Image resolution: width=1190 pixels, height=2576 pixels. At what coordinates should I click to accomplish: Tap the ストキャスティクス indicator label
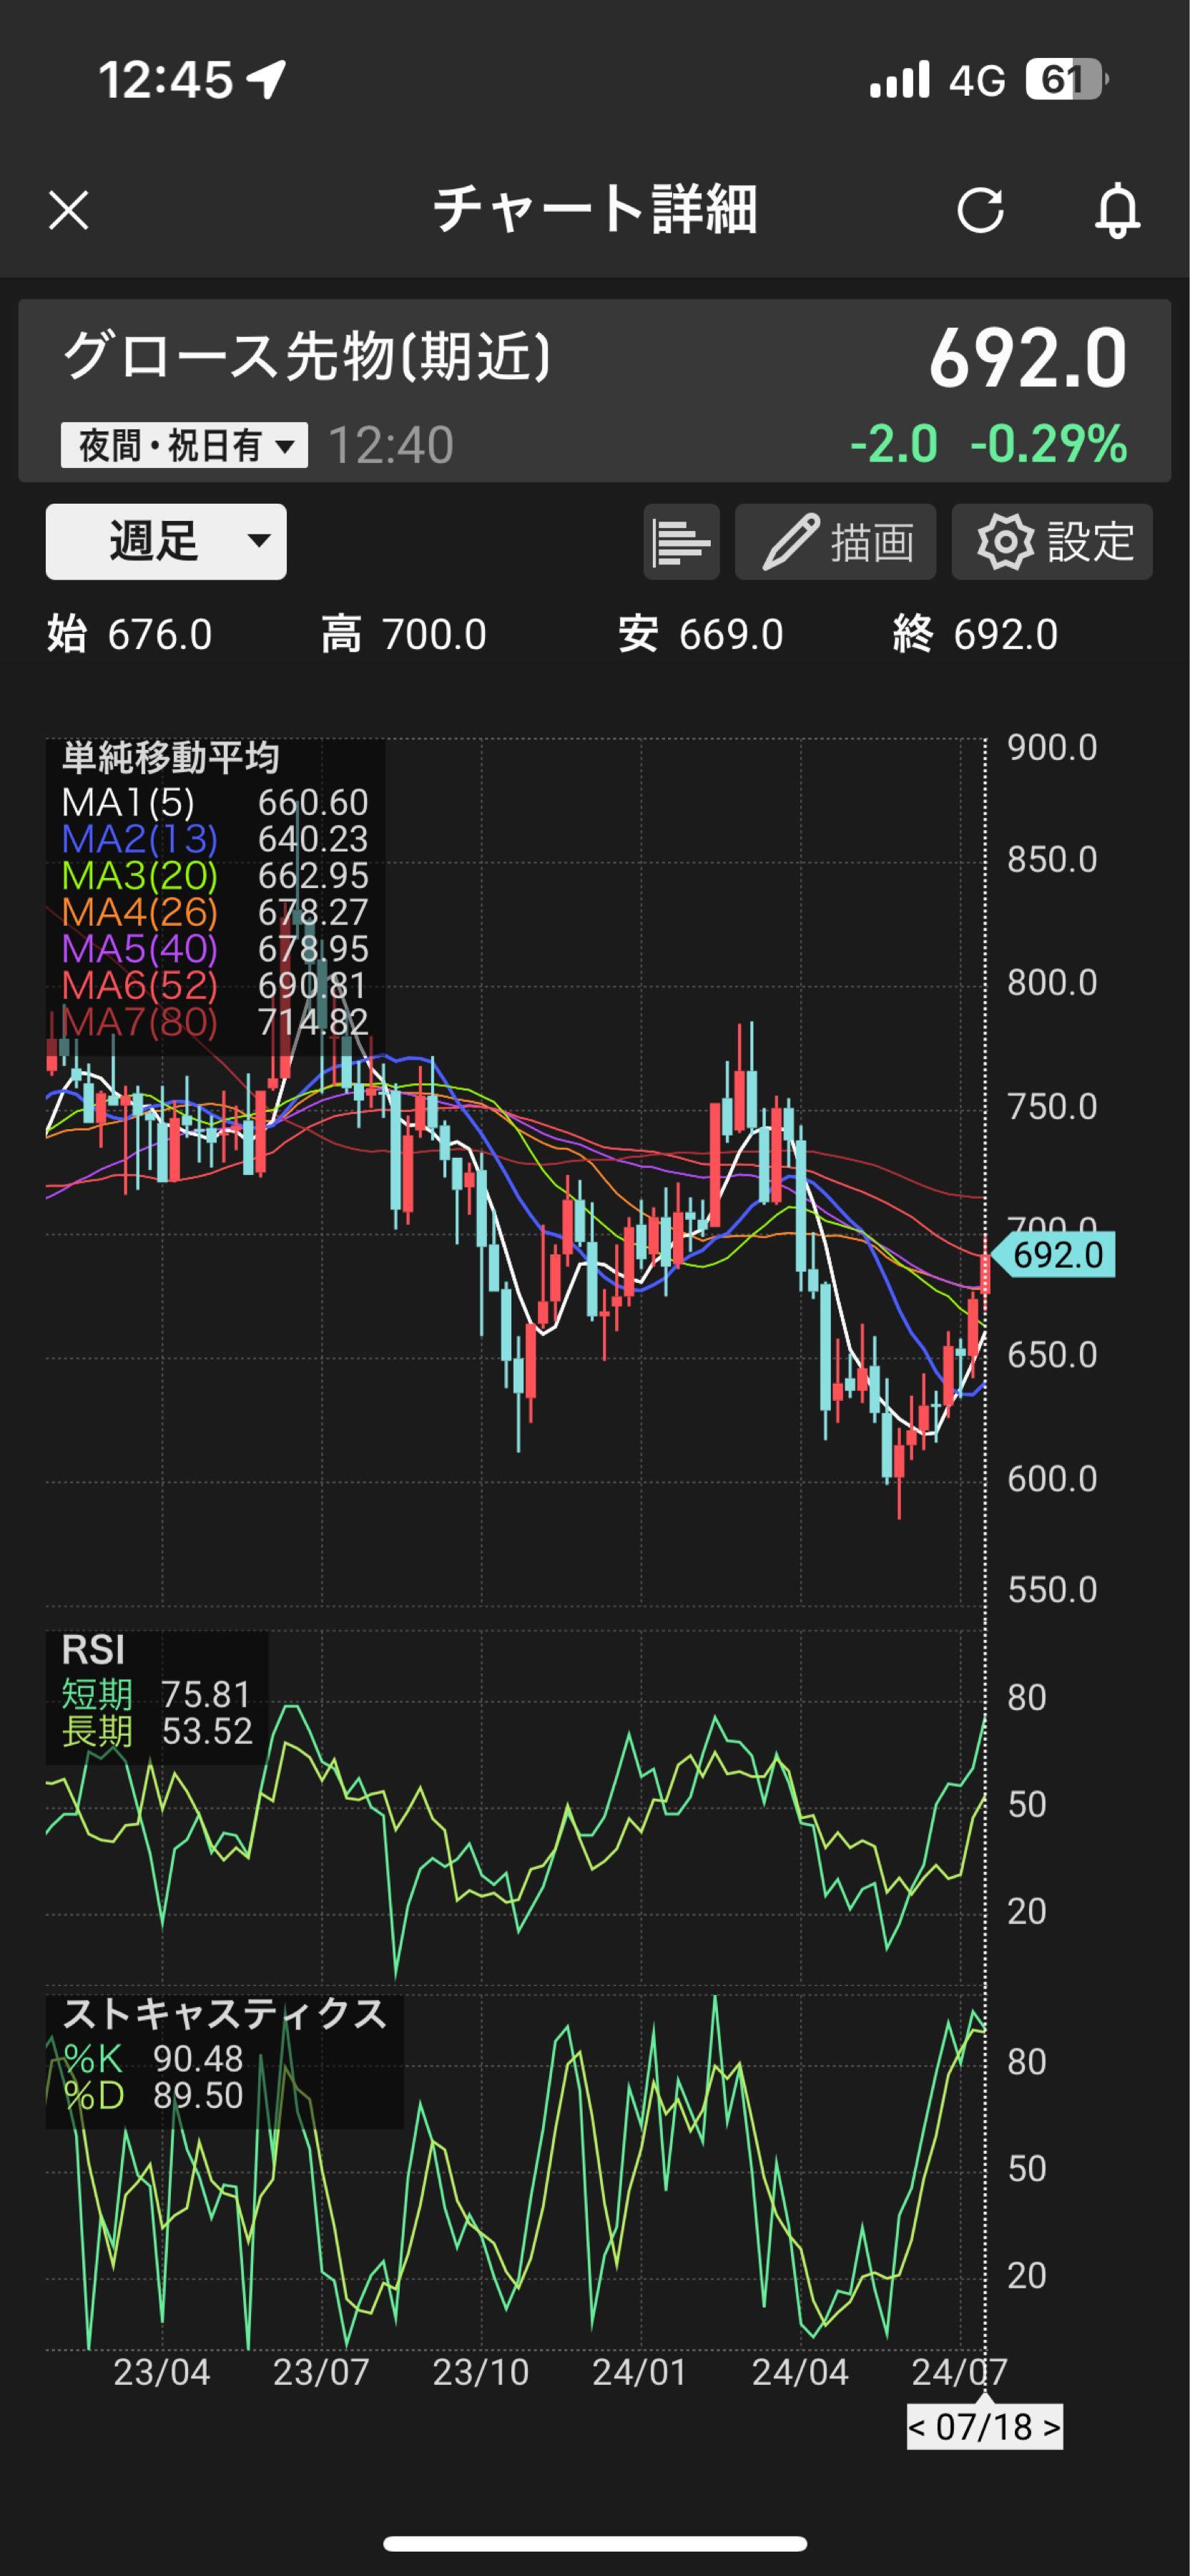225,2014
